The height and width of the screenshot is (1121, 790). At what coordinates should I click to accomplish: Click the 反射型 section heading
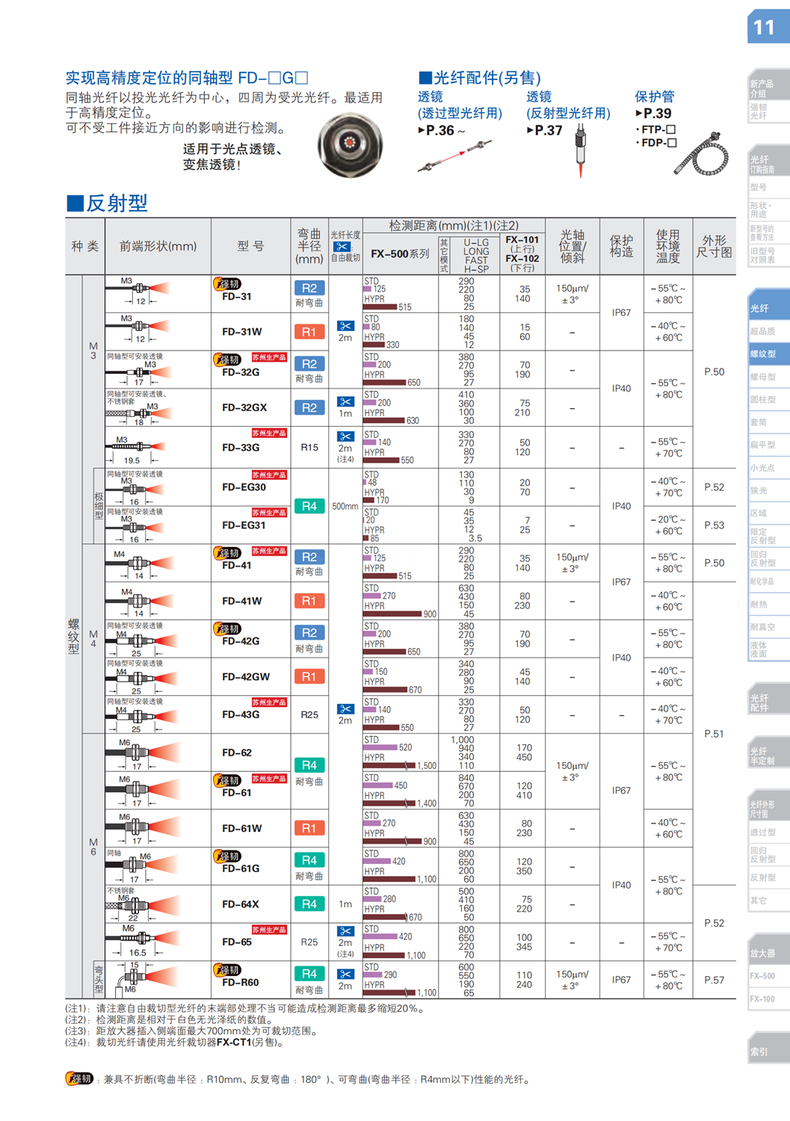point(107,203)
